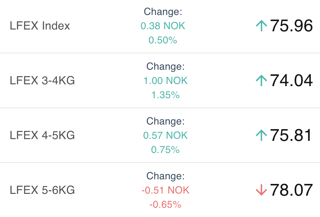Open the LFEX Index row label
Viewport: 320px width, 217px height.
click(40, 26)
